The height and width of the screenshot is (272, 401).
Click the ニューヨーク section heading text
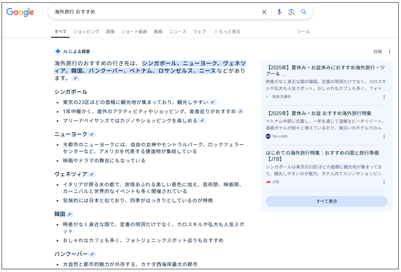coord(71,134)
